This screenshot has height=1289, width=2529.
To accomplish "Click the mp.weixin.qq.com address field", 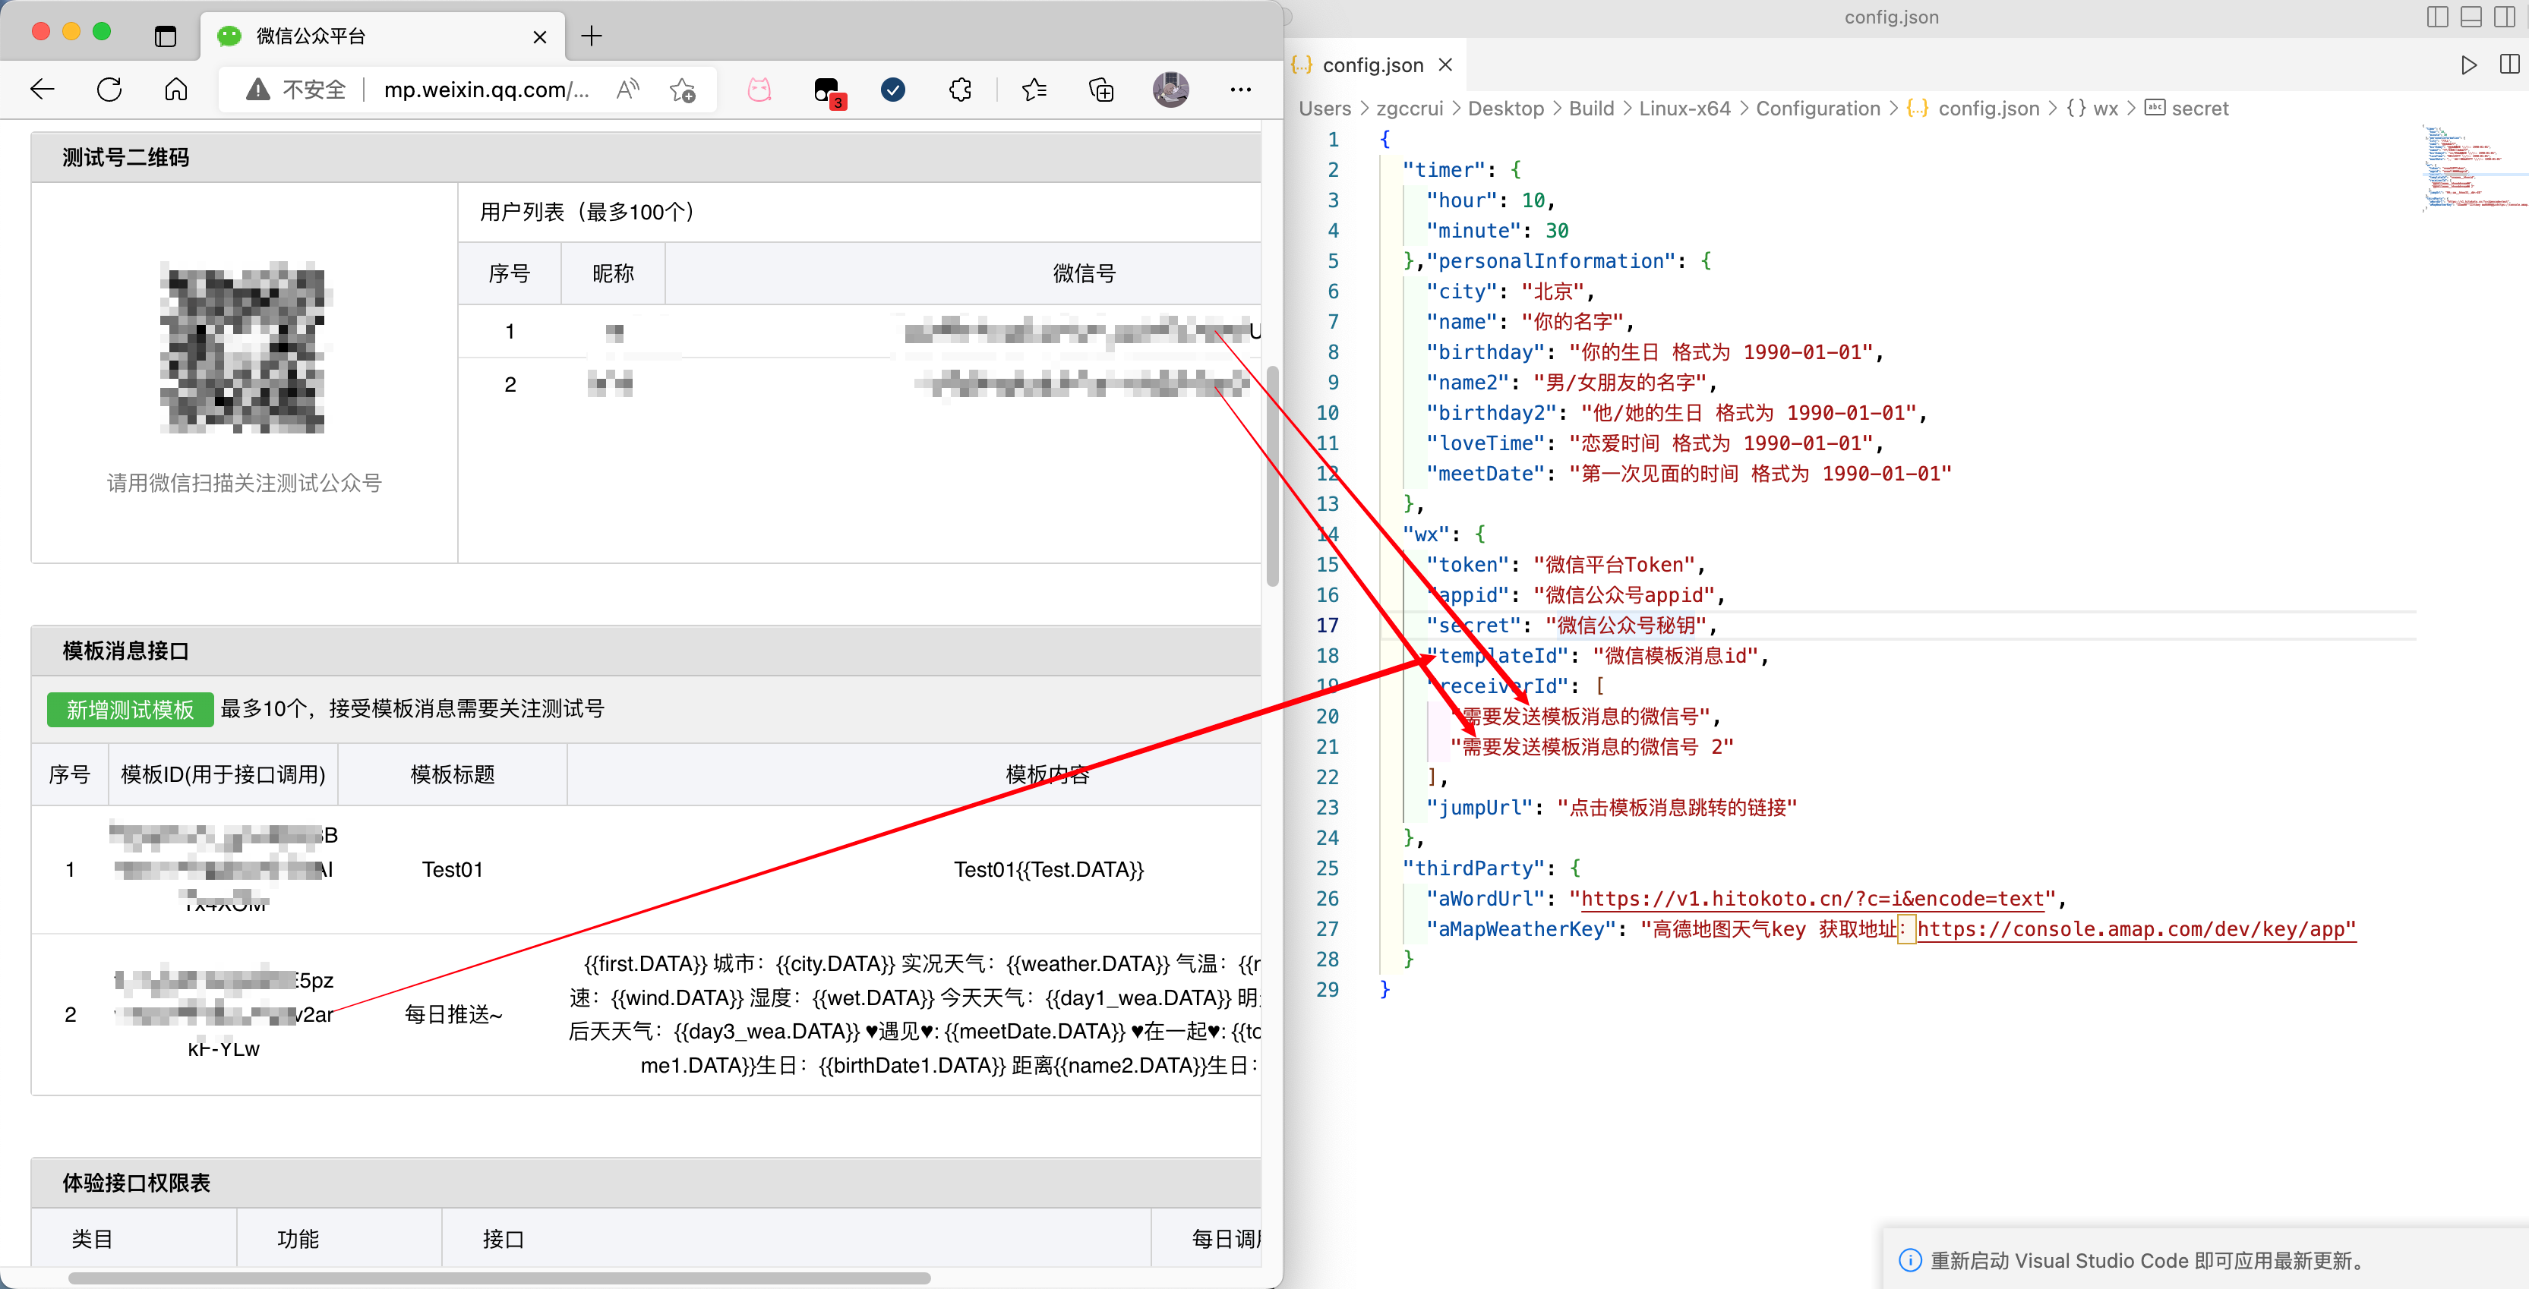I will [x=486, y=90].
